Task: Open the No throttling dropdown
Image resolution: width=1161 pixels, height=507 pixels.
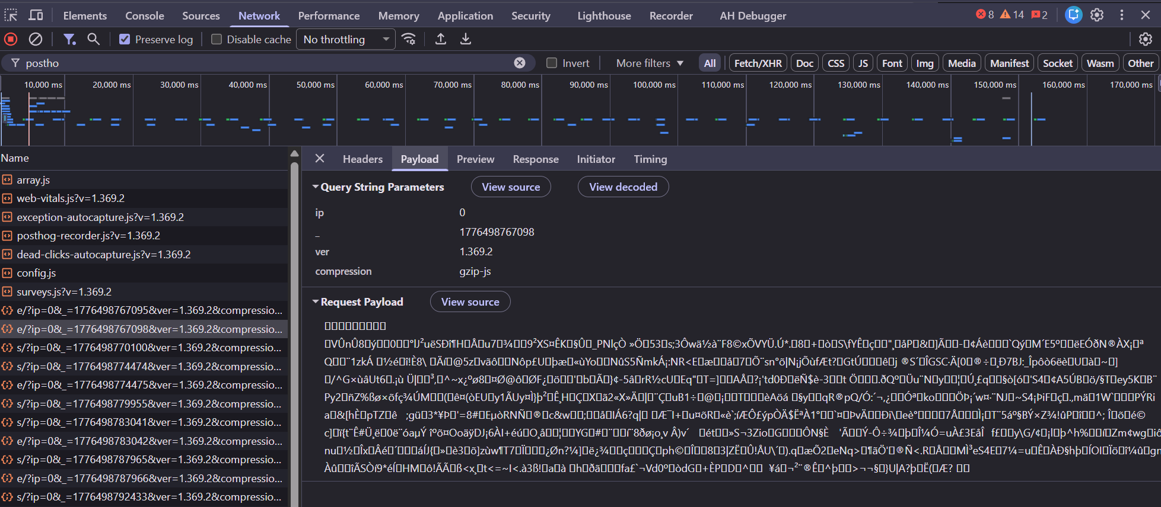Action: point(346,39)
